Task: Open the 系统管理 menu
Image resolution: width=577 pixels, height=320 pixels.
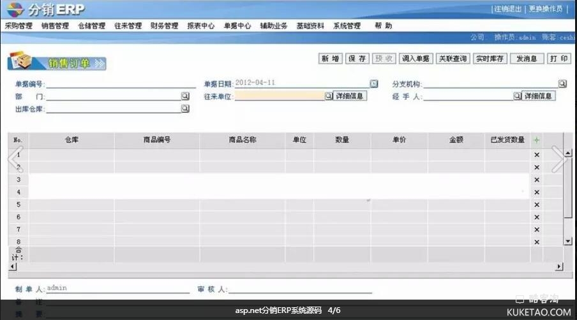Action: 347,25
